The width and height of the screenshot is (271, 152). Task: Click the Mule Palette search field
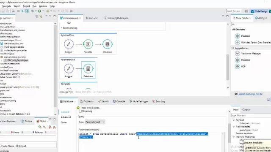[251, 24]
